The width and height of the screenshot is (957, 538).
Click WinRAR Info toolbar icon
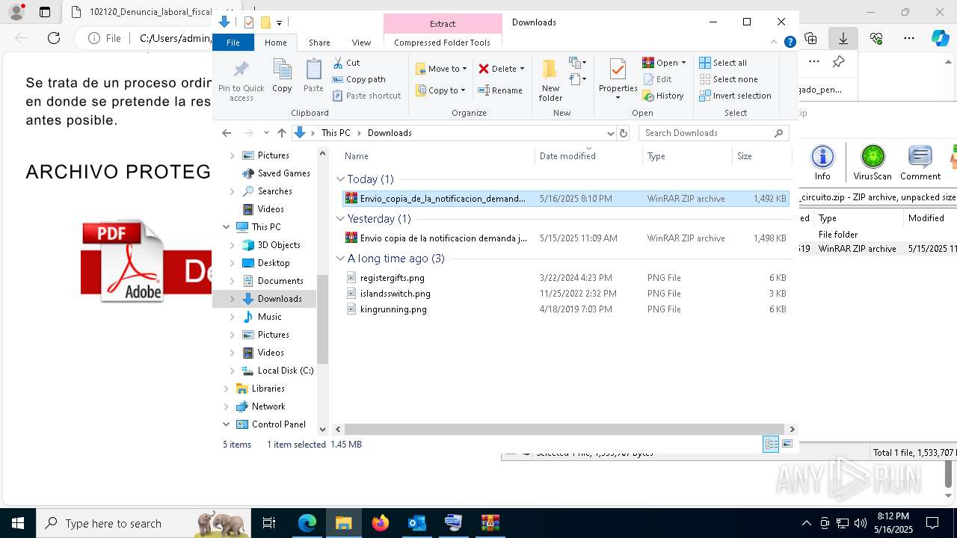(822, 163)
